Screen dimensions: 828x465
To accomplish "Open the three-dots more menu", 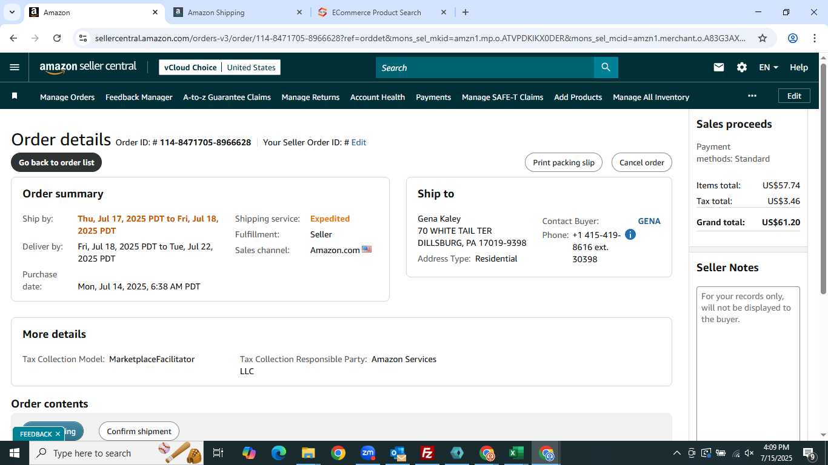I will pos(752,96).
